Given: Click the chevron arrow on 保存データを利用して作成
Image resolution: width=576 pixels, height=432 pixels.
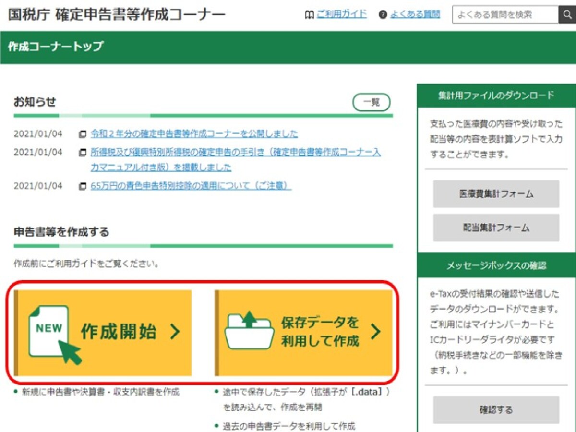Looking at the screenshot, I should [376, 331].
